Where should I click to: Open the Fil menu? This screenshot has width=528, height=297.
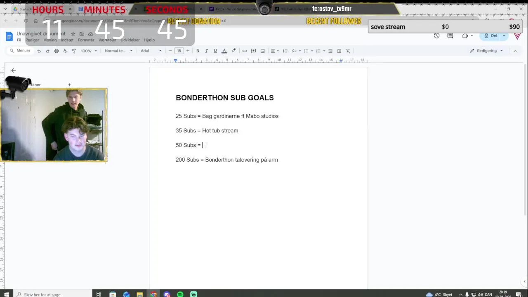click(19, 40)
